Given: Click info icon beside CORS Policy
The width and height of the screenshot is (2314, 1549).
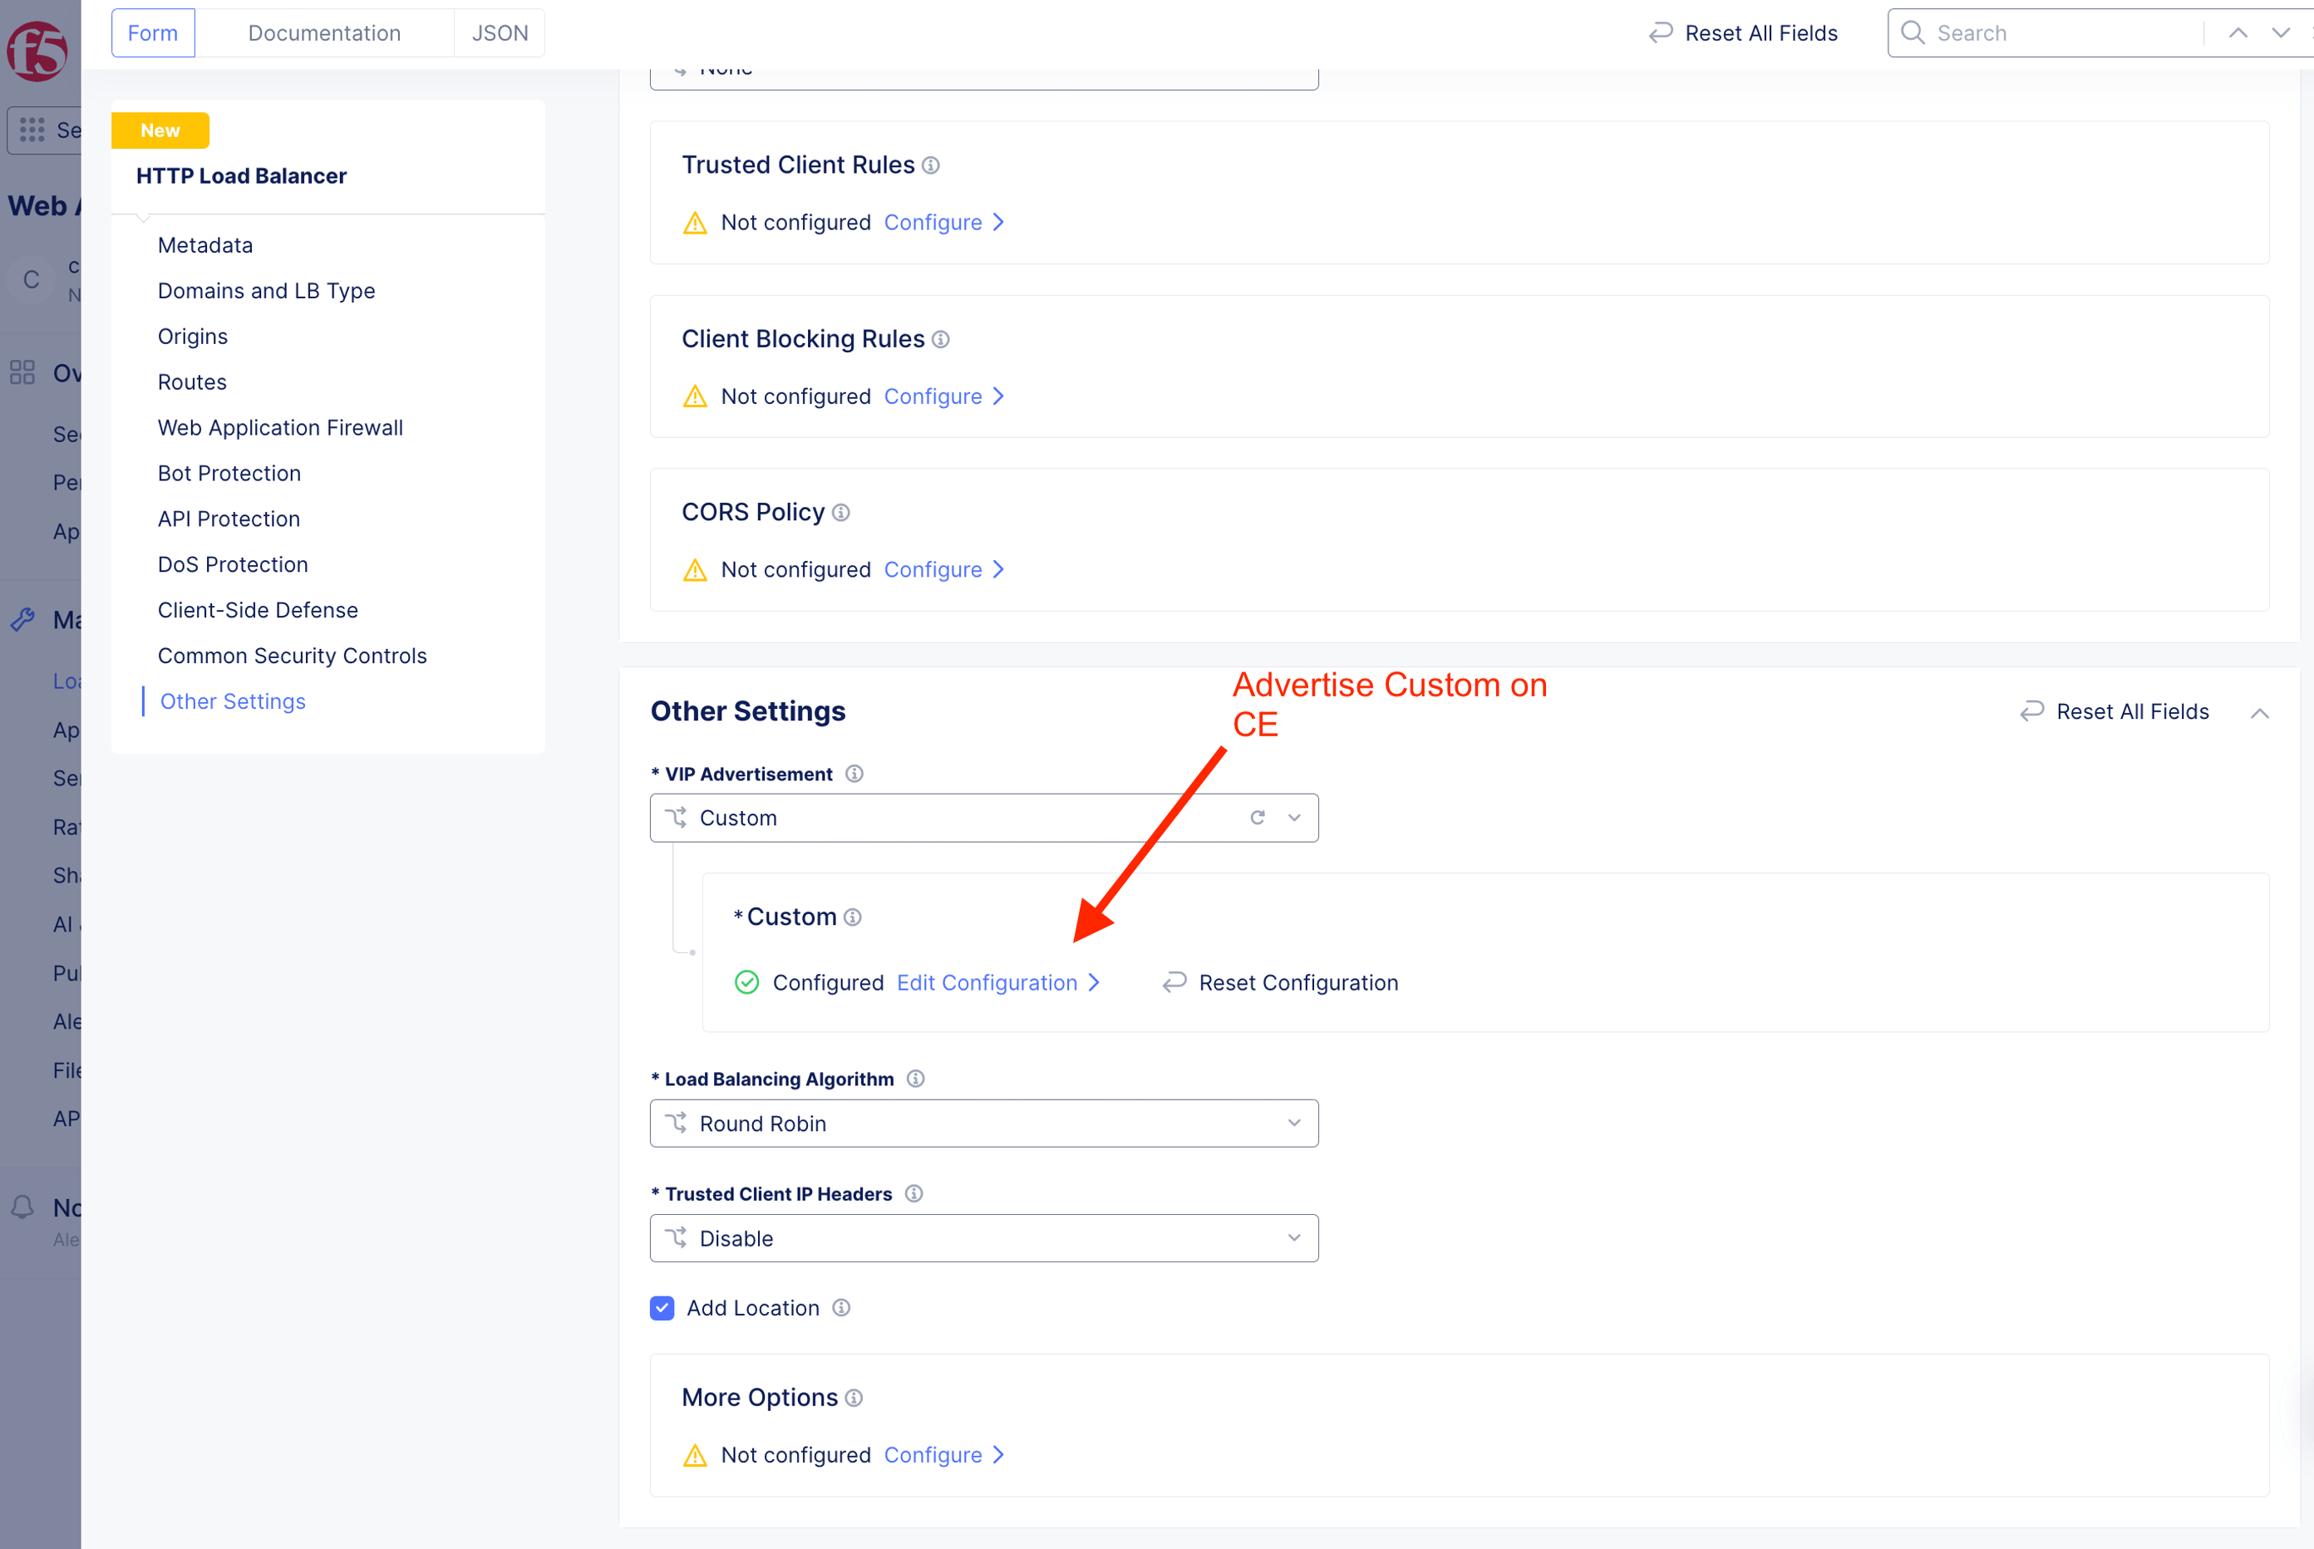Looking at the screenshot, I should [x=841, y=513].
